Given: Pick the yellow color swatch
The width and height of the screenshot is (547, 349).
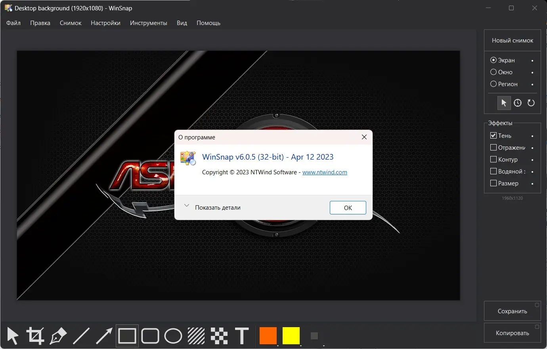Looking at the screenshot, I should [291, 336].
